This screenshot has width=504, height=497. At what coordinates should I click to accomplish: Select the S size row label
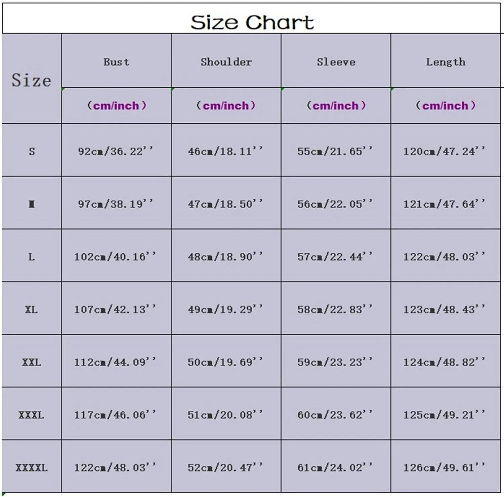tap(32, 151)
